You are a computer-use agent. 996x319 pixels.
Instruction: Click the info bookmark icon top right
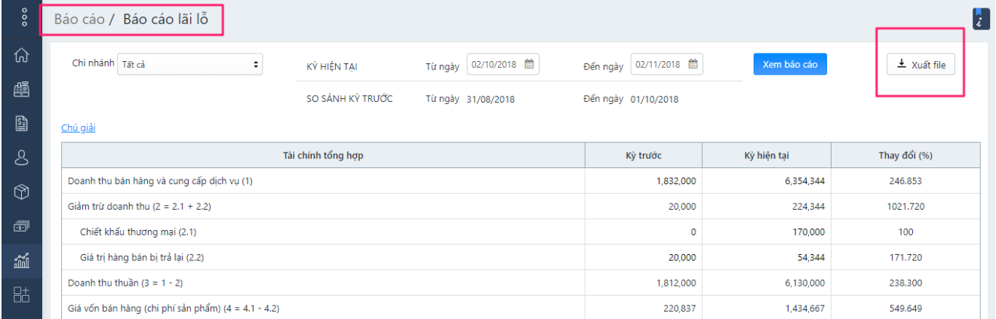click(981, 19)
